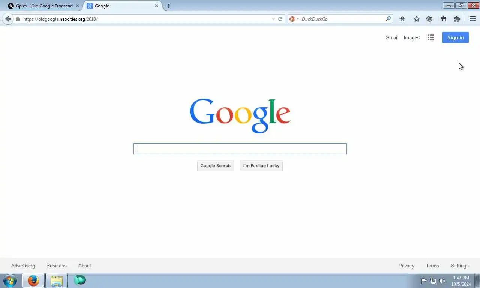Reload the page with the refresh icon
Image resolution: width=480 pixels, height=288 pixels.
click(280, 19)
